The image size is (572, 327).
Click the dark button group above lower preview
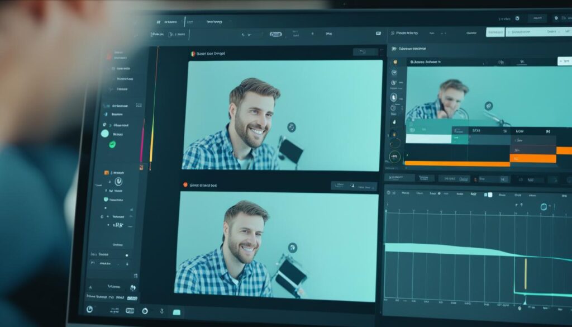[x=354, y=186]
